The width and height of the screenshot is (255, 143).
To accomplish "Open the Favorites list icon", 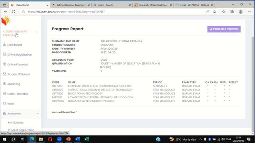I will 224,12.
